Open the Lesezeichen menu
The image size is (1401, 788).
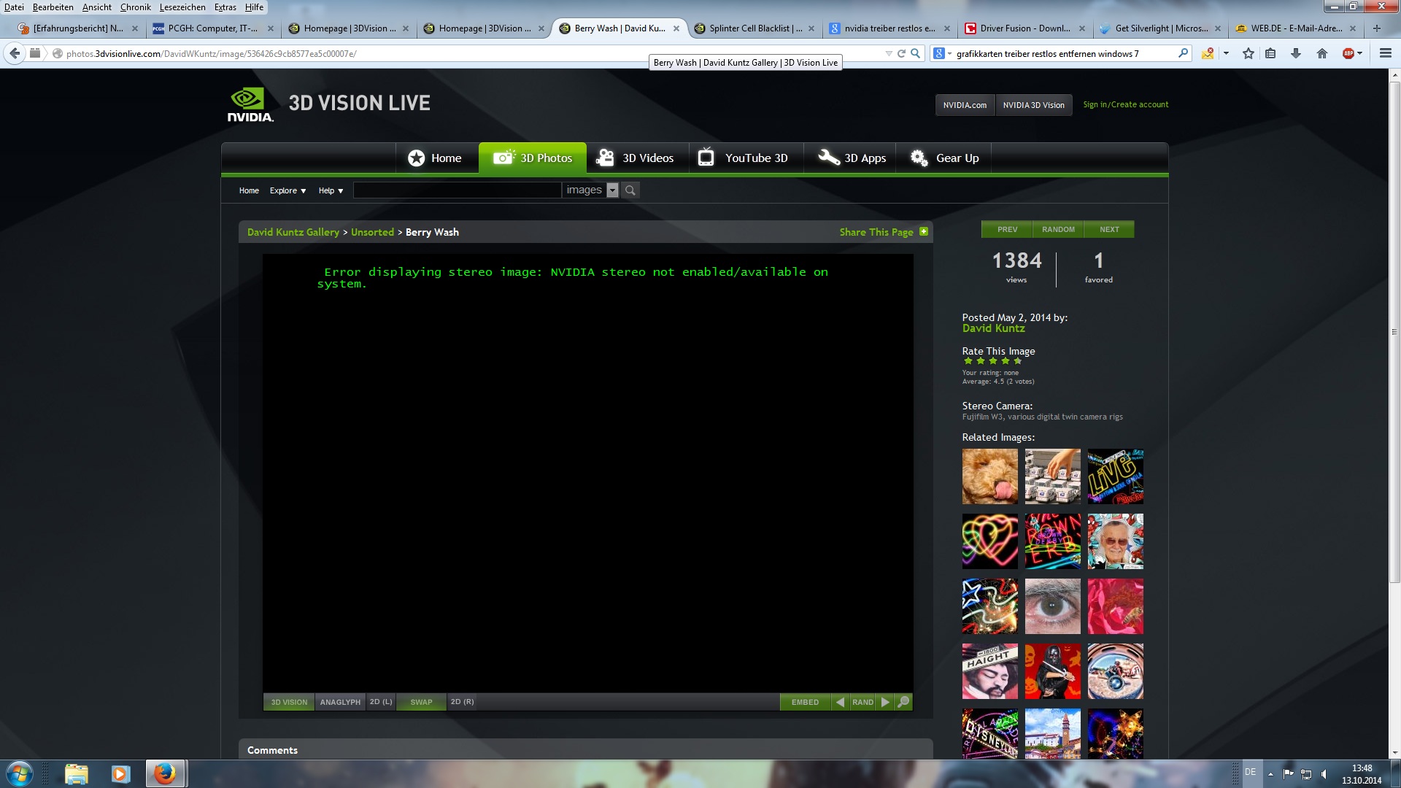pos(182,7)
